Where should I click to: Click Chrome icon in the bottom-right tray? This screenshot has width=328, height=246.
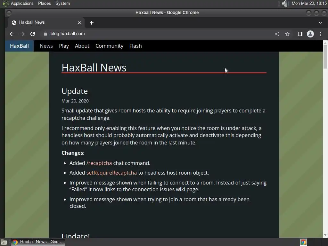pyautogui.click(x=303, y=242)
